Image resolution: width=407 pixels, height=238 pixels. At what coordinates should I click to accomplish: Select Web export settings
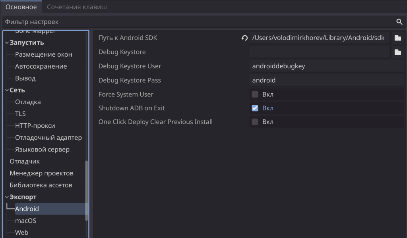point(21,232)
